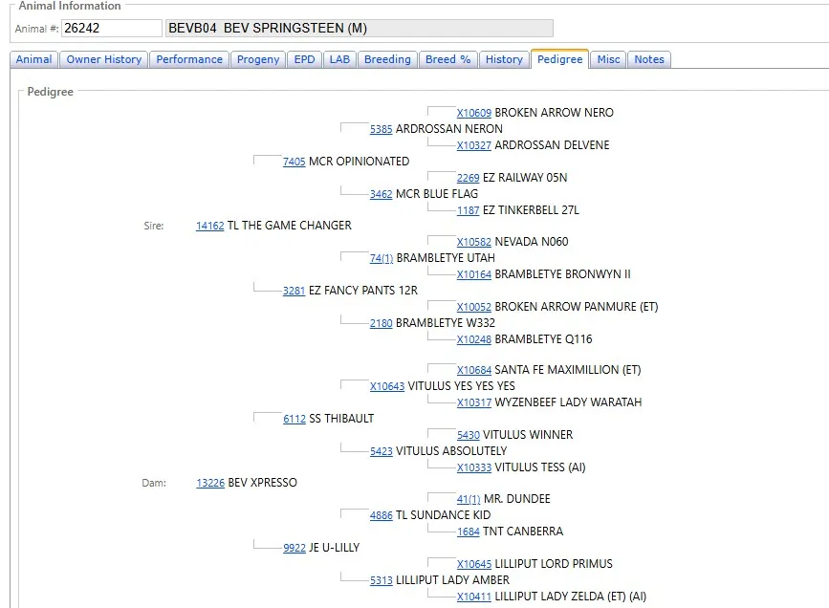Open link 2180 Brambletye W332
Viewport: 829px width, 608px height.
381,323
